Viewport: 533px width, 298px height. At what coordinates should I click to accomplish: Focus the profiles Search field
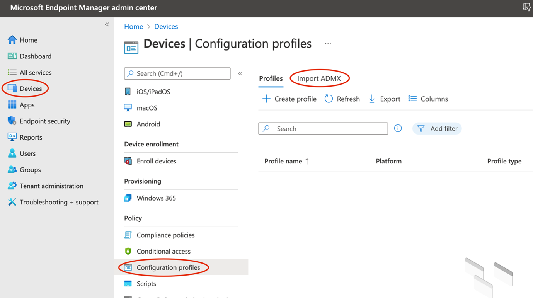point(323,128)
